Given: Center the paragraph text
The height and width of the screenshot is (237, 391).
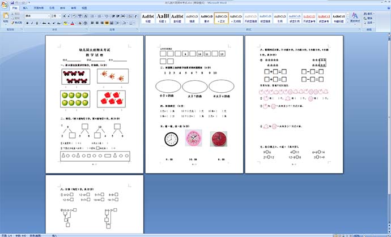Looking at the screenshot, I should point(97,23).
